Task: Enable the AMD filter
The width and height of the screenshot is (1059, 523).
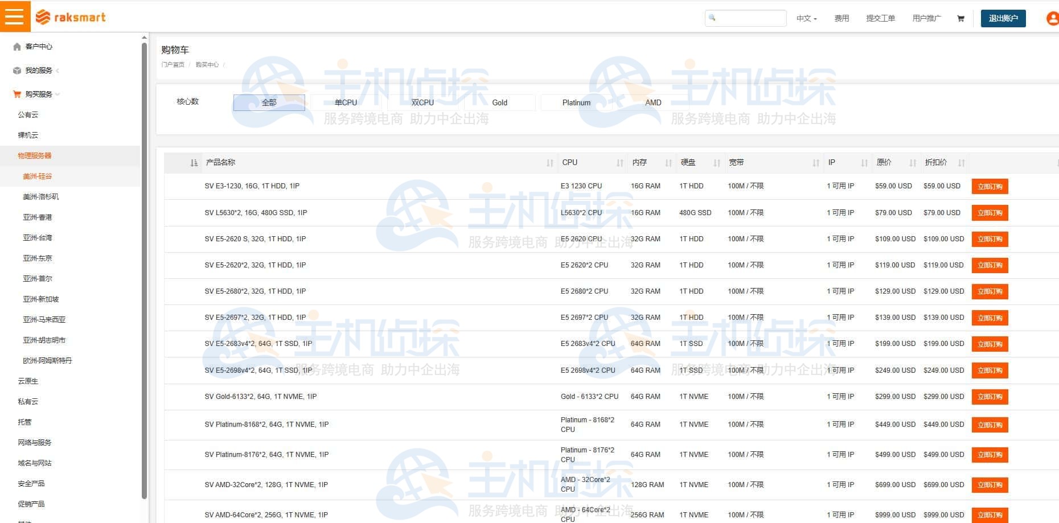Action: 652,102
